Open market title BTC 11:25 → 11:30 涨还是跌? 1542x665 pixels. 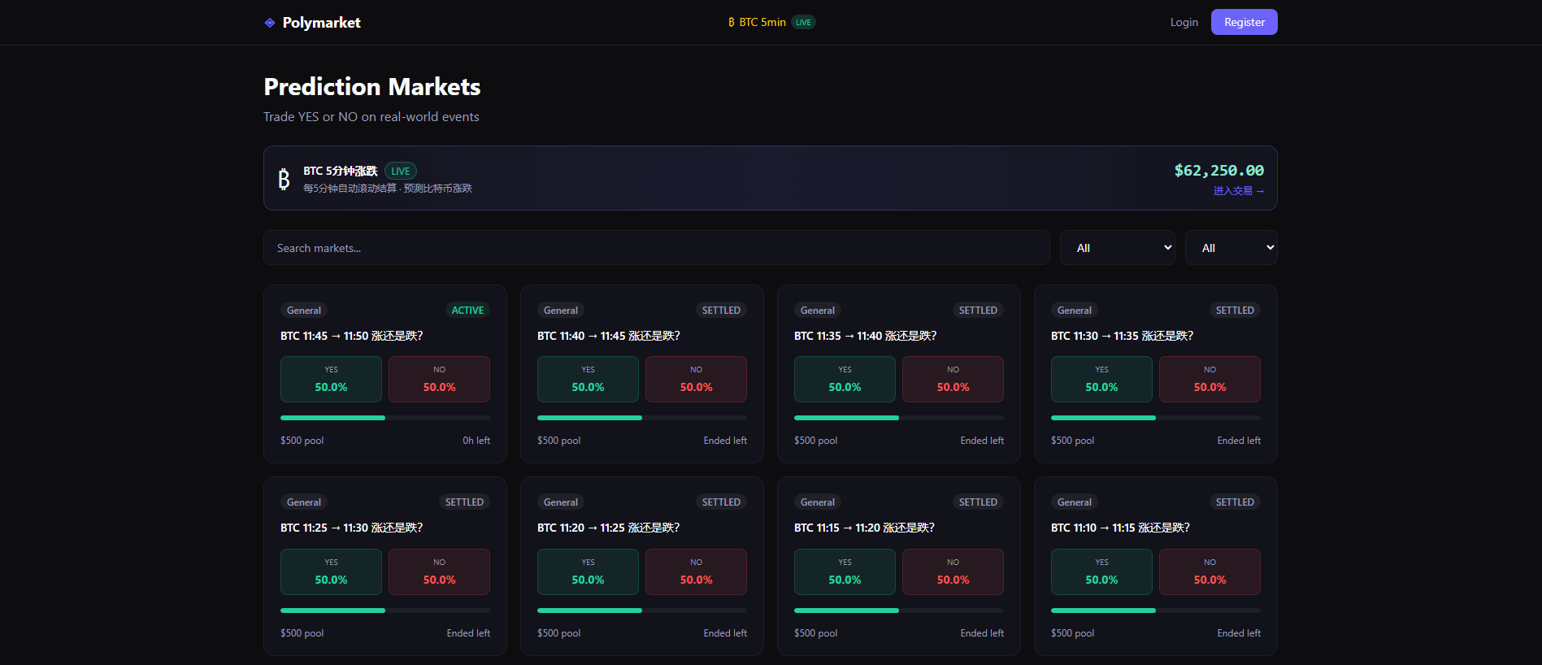point(351,528)
